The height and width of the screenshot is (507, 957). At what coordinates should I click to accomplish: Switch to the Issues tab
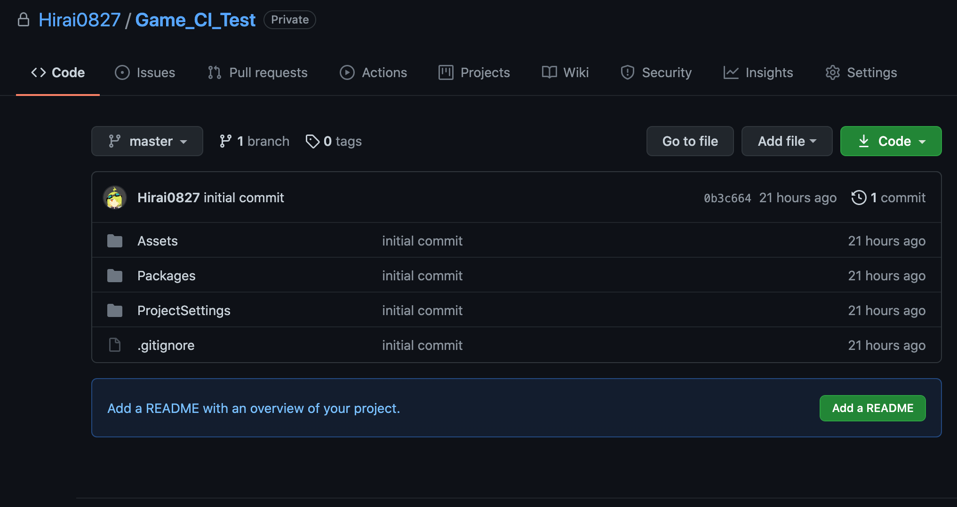point(145,72)
